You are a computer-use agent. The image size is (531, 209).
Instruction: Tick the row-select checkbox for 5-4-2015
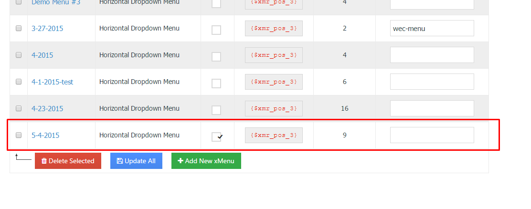pyautogui.click(x=19, y=135)
